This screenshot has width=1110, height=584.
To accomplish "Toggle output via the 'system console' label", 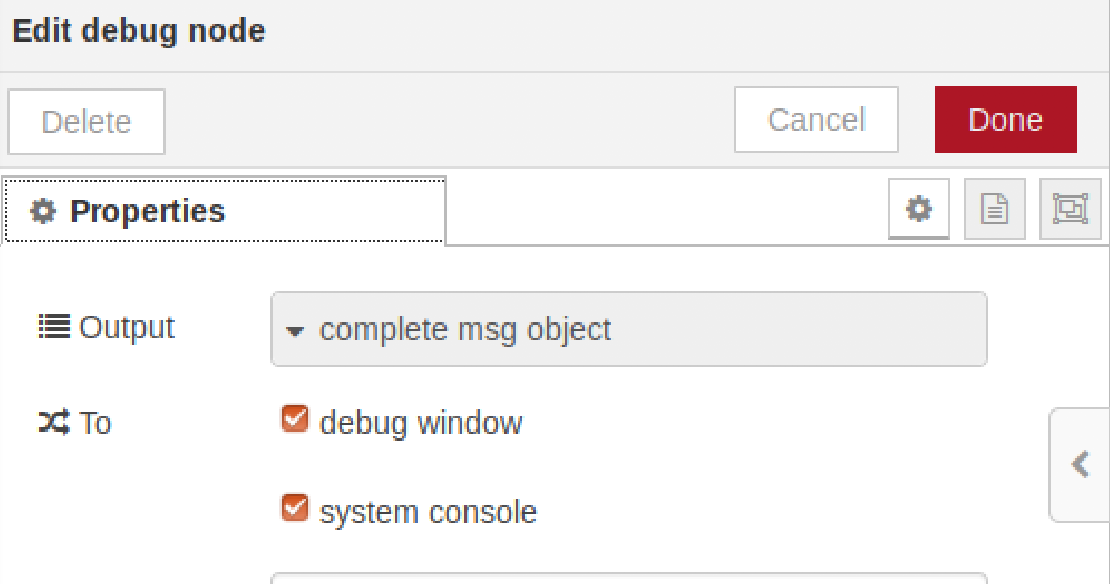I will click(x=428, y=512).
